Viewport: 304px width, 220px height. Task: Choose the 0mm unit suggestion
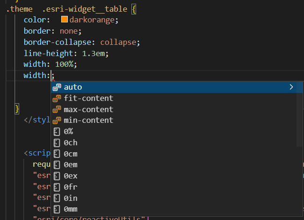pyautogui.click(x=71, y=209)
